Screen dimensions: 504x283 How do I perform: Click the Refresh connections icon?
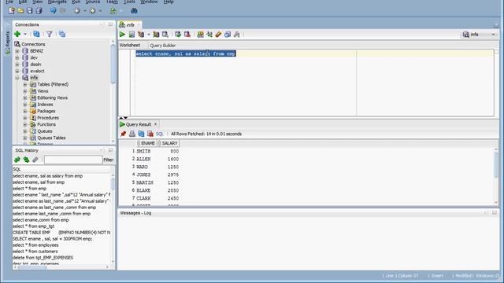point(36,34)
